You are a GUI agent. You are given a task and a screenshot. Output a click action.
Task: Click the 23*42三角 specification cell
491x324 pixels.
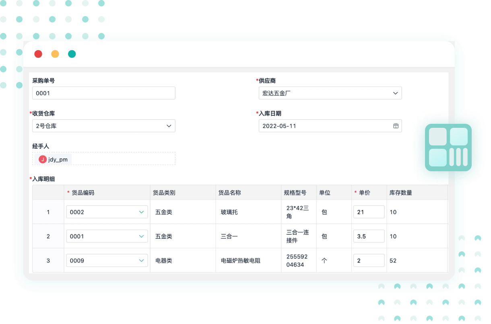pos(299,212)
